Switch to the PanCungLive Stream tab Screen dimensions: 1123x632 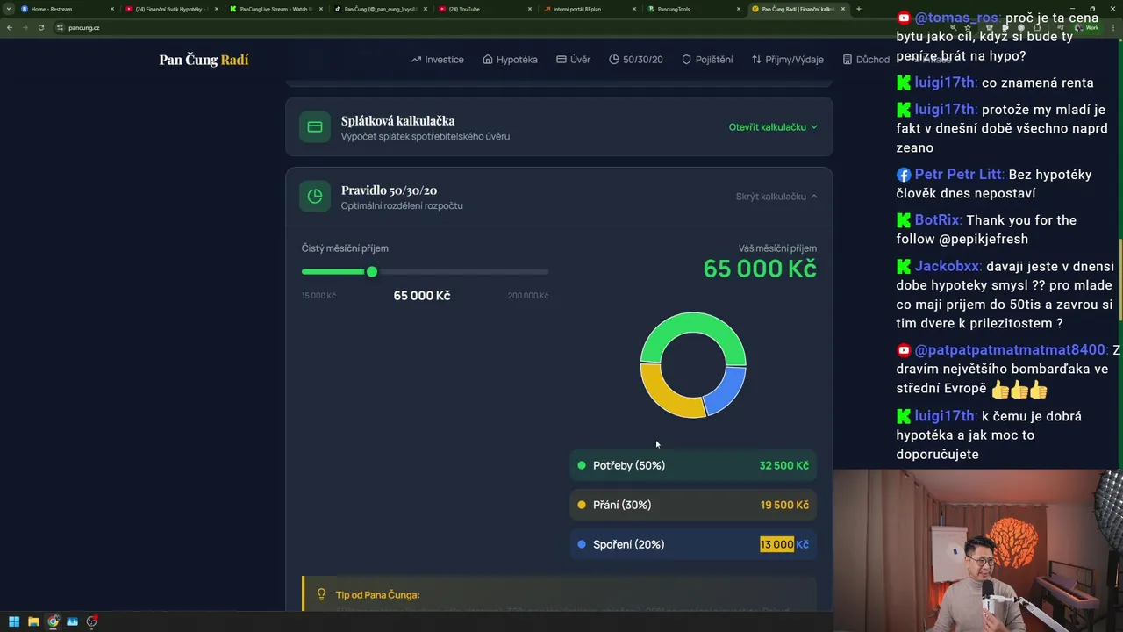point(276,9)
